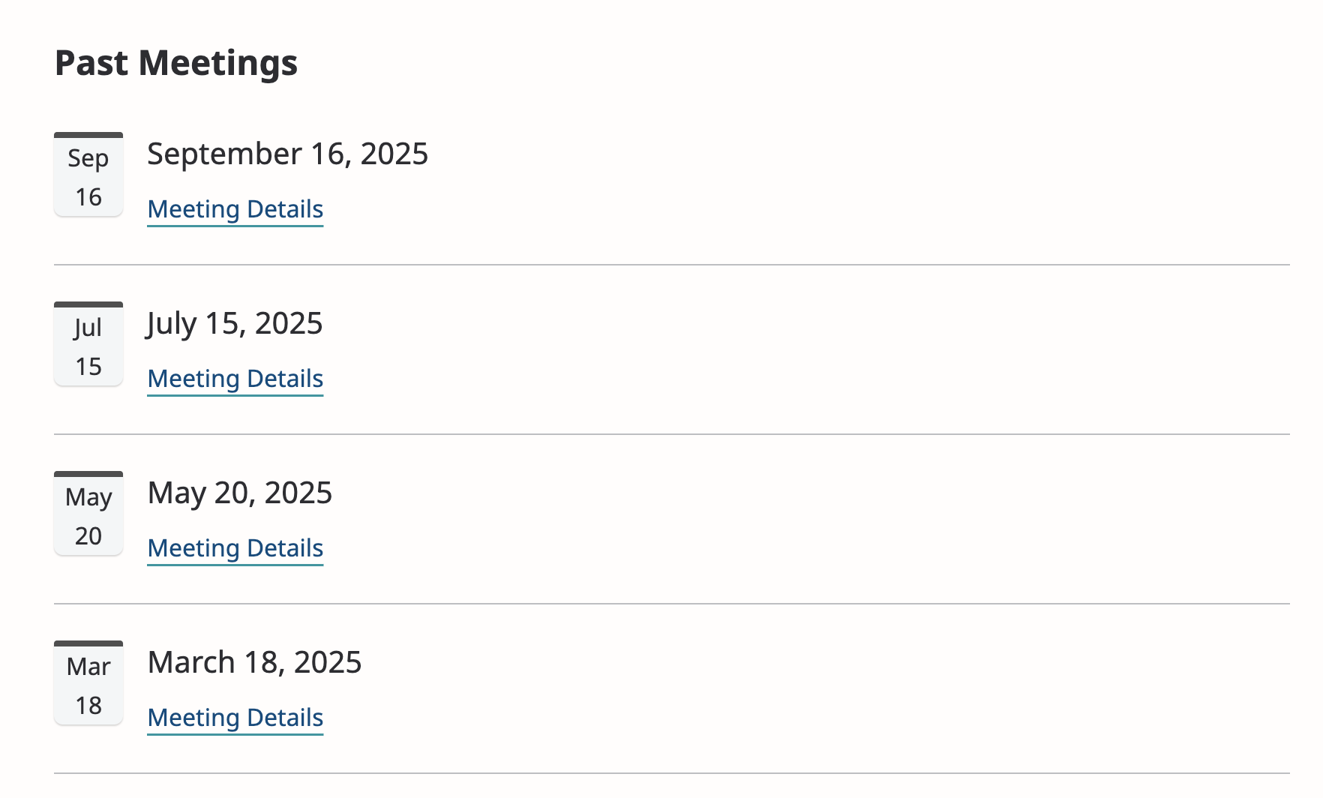Click the July 15, 2025 date heading
This screenshot has width=1323, height=798.
coord(235,323)
